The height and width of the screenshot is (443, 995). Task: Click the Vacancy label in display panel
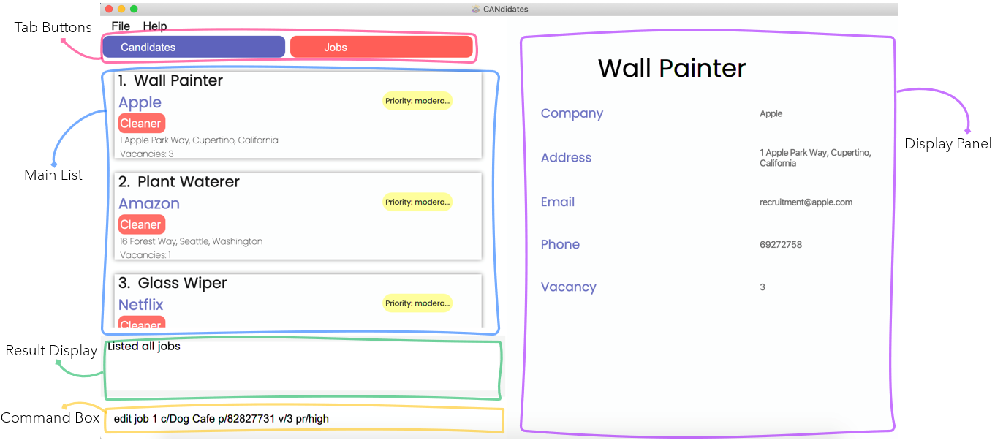[x=568, y=287]
